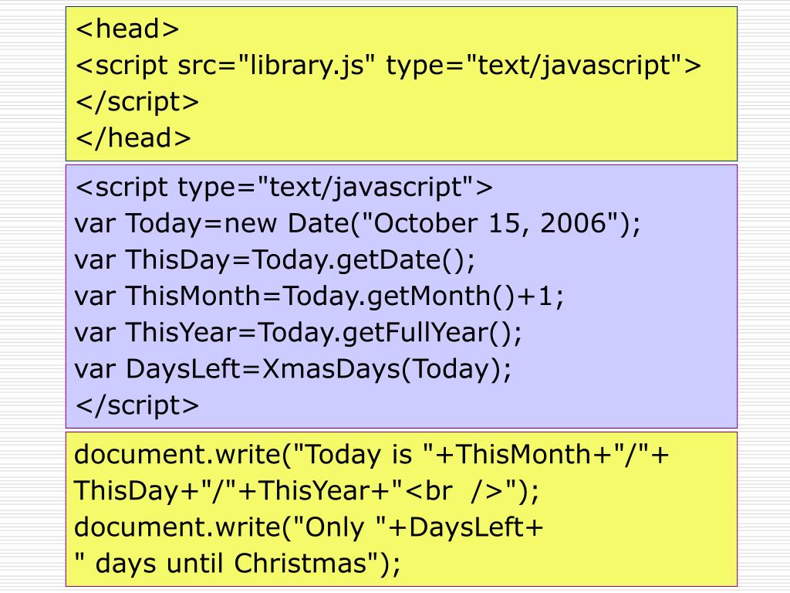Click the script type text/javascript line
Viewport: 790px width, 593px height.
click(284, 188)
